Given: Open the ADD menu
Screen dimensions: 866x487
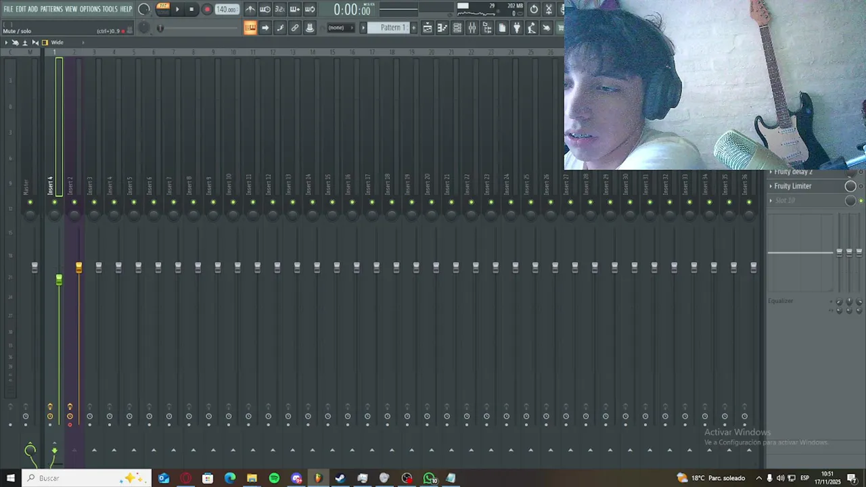Looking at the screenshot, I should (x=32, y=9).
